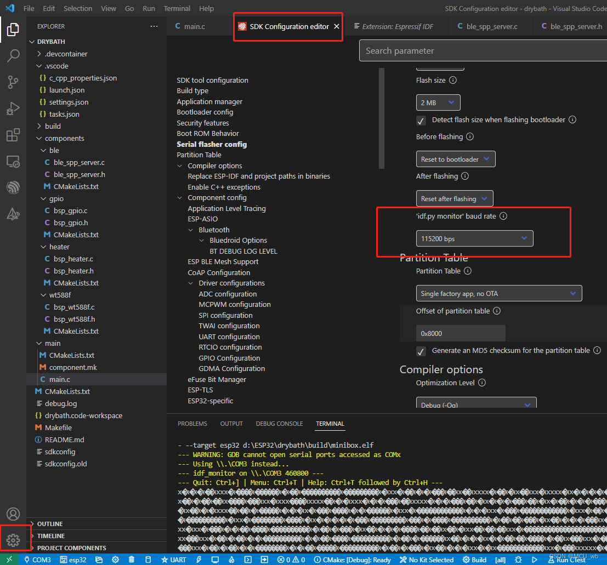
Task: Open the Run and Debug view
Action: [x=13, y=109]
